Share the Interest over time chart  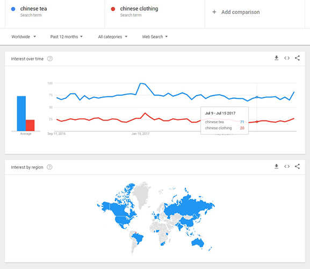[297, 58]
